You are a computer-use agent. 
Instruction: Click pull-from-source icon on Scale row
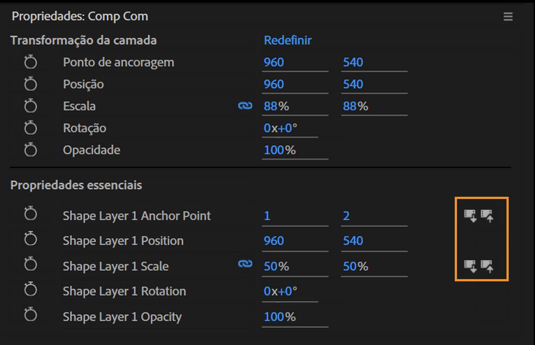(x=470, y=266)
